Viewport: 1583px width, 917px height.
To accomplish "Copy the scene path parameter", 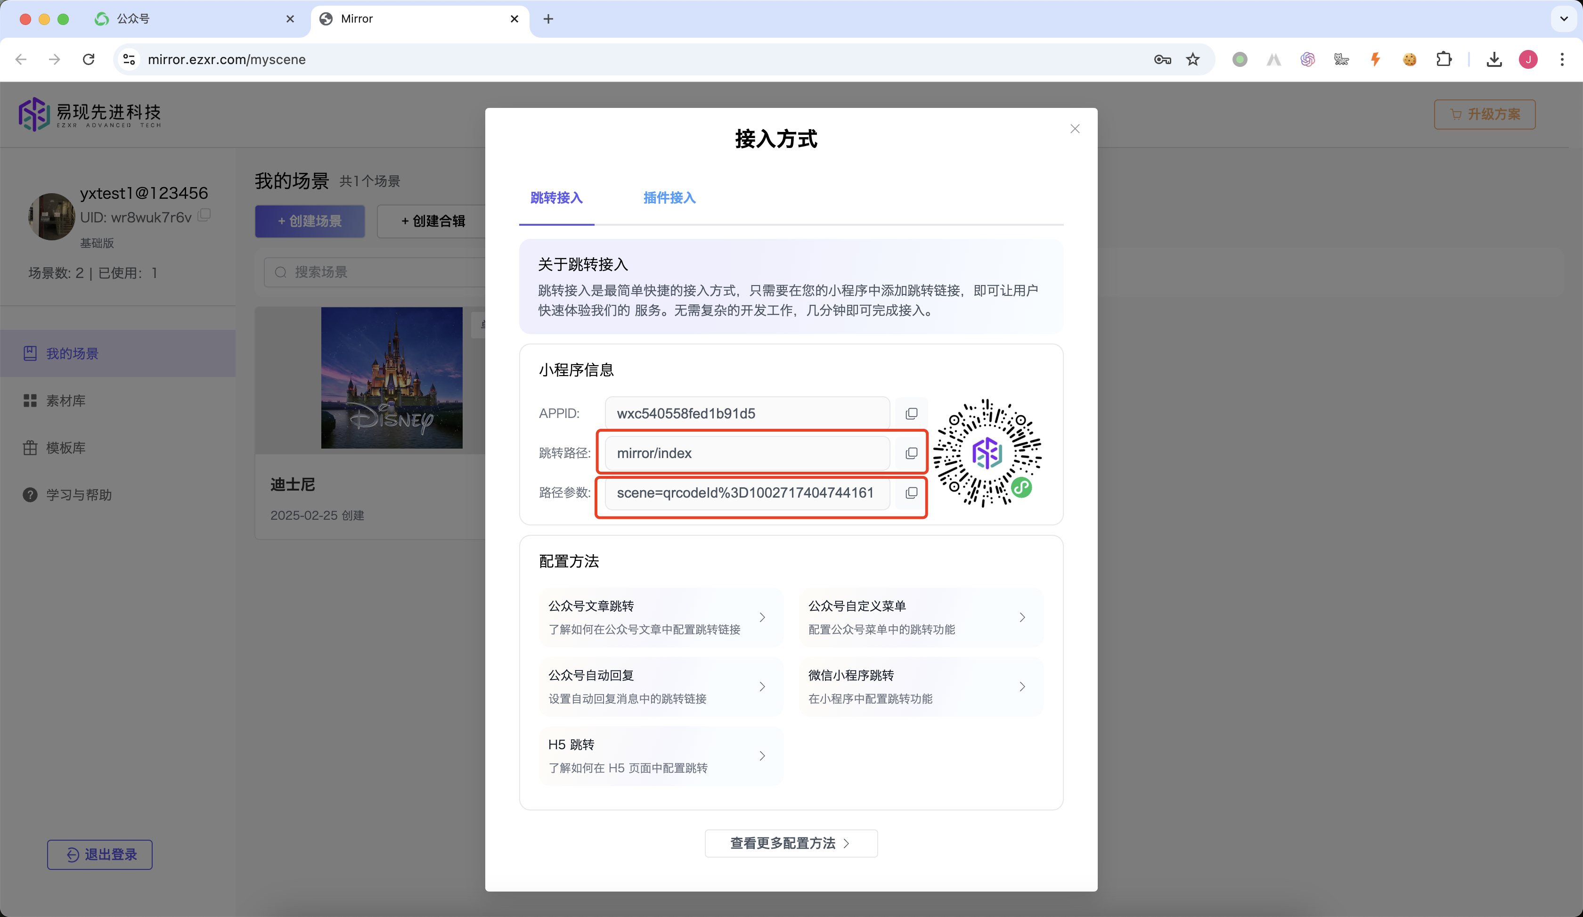I will coord(911,492).
